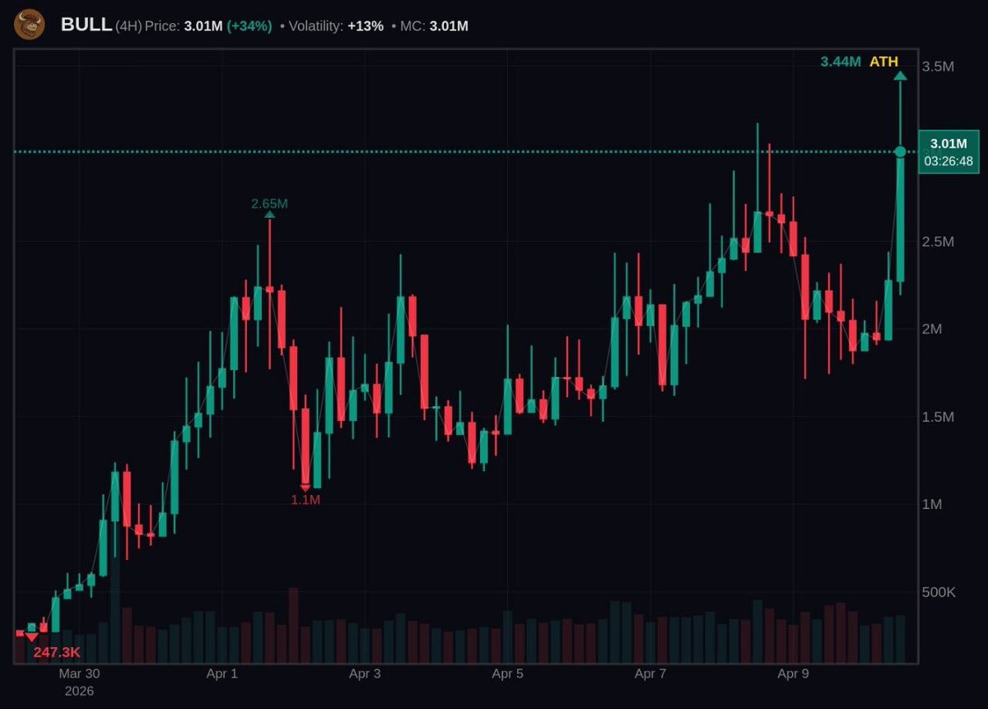This screenshot has width=988, height=709.
Task: Click the Apr 5 date label
Action: coord(507,674)
